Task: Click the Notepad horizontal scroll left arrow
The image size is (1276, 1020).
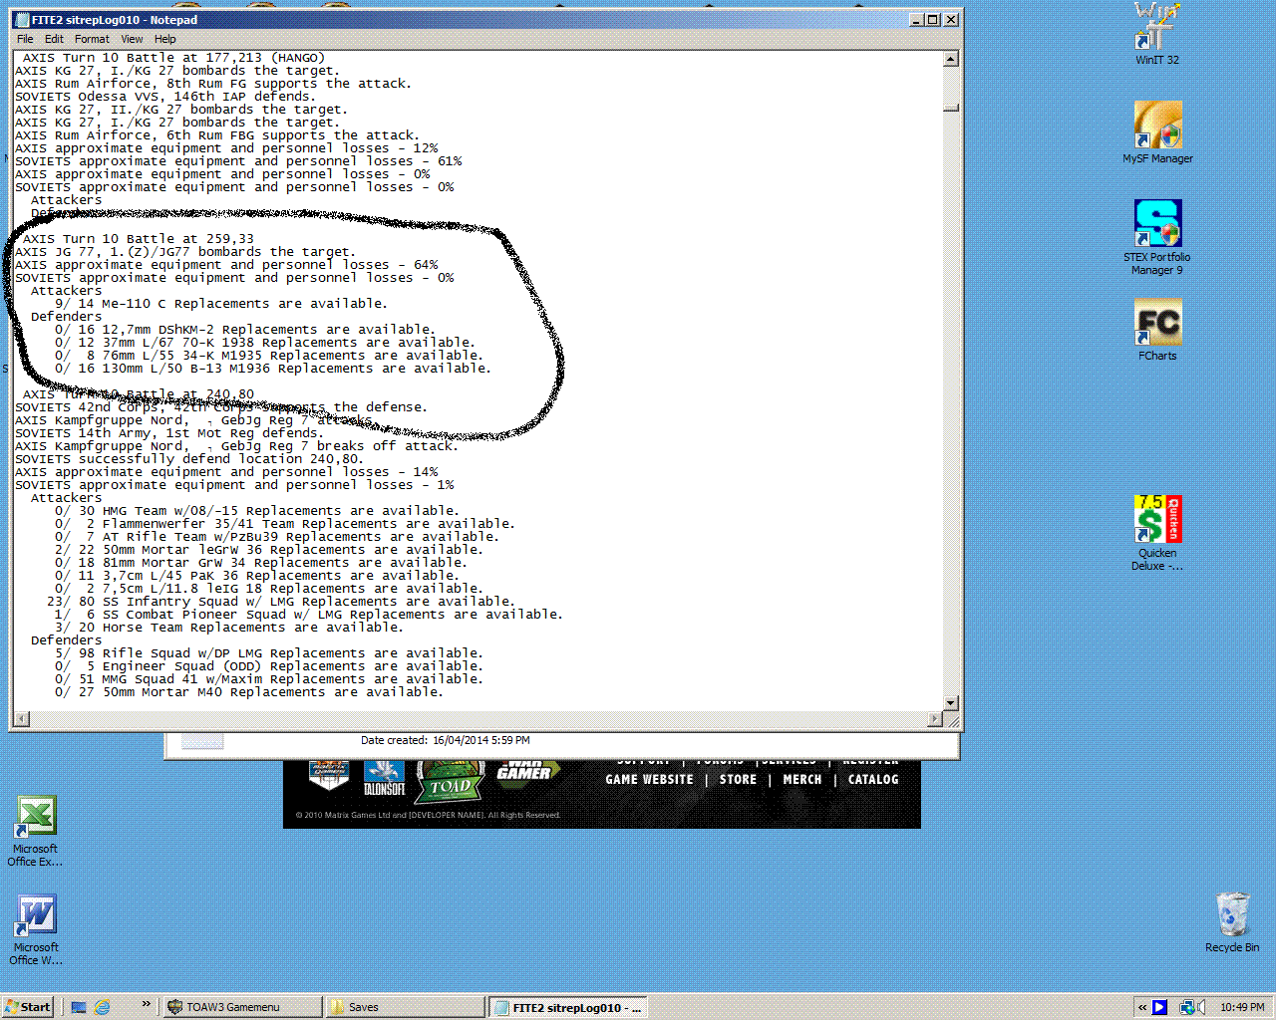Action: [22, 719]
